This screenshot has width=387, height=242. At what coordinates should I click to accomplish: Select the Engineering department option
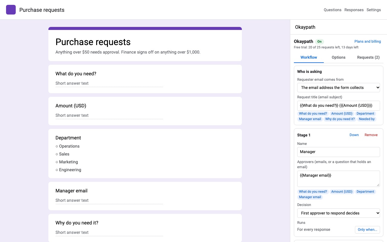click(68, 170)
